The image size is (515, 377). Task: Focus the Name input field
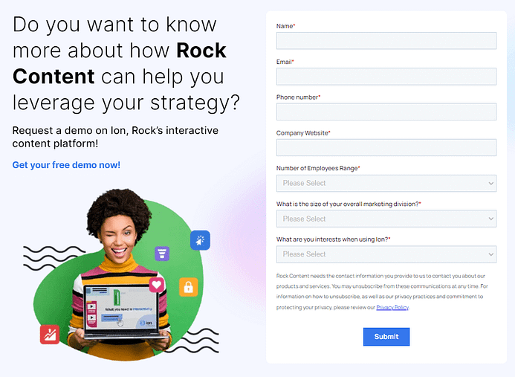click(386, 41)
